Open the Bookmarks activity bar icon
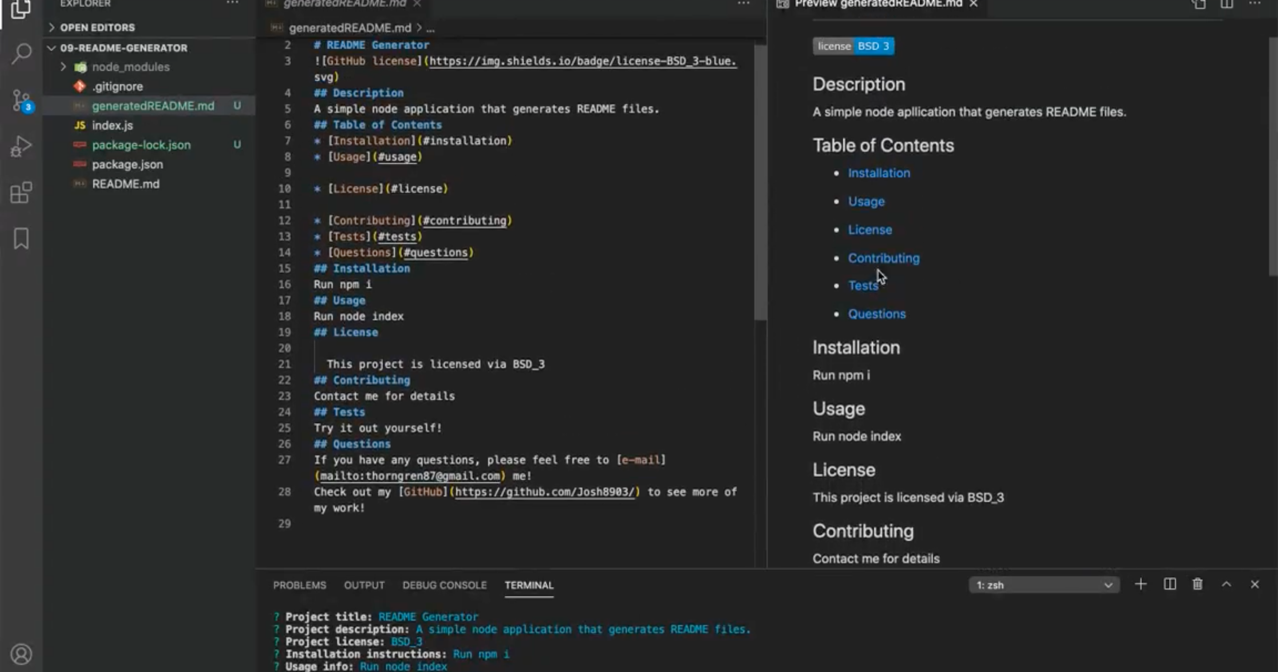1278x672 pixels. (21, 238)
